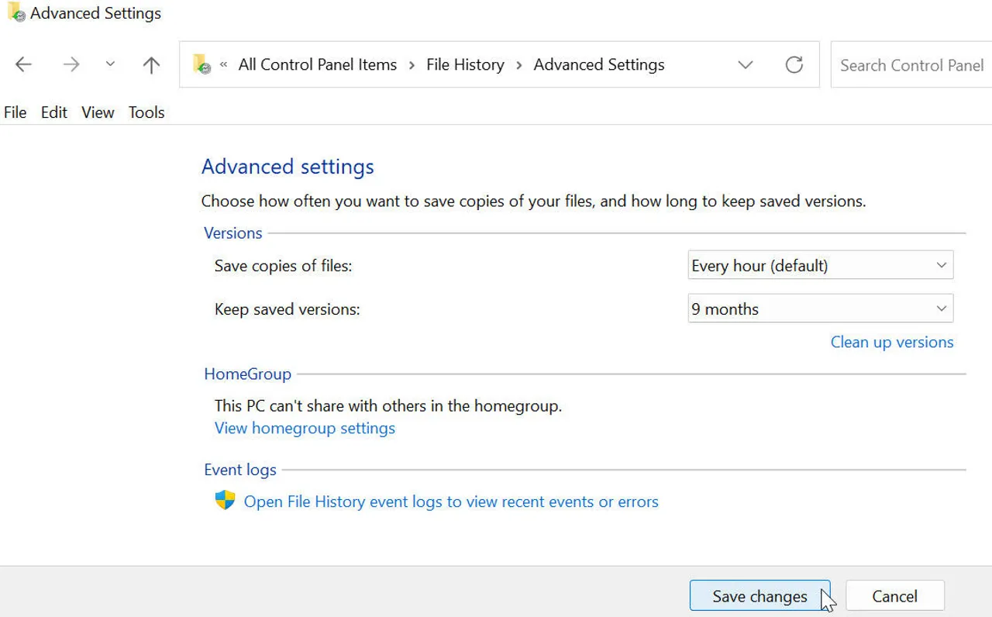
Task: Click the Cancel button
Action: pos(894,596)
